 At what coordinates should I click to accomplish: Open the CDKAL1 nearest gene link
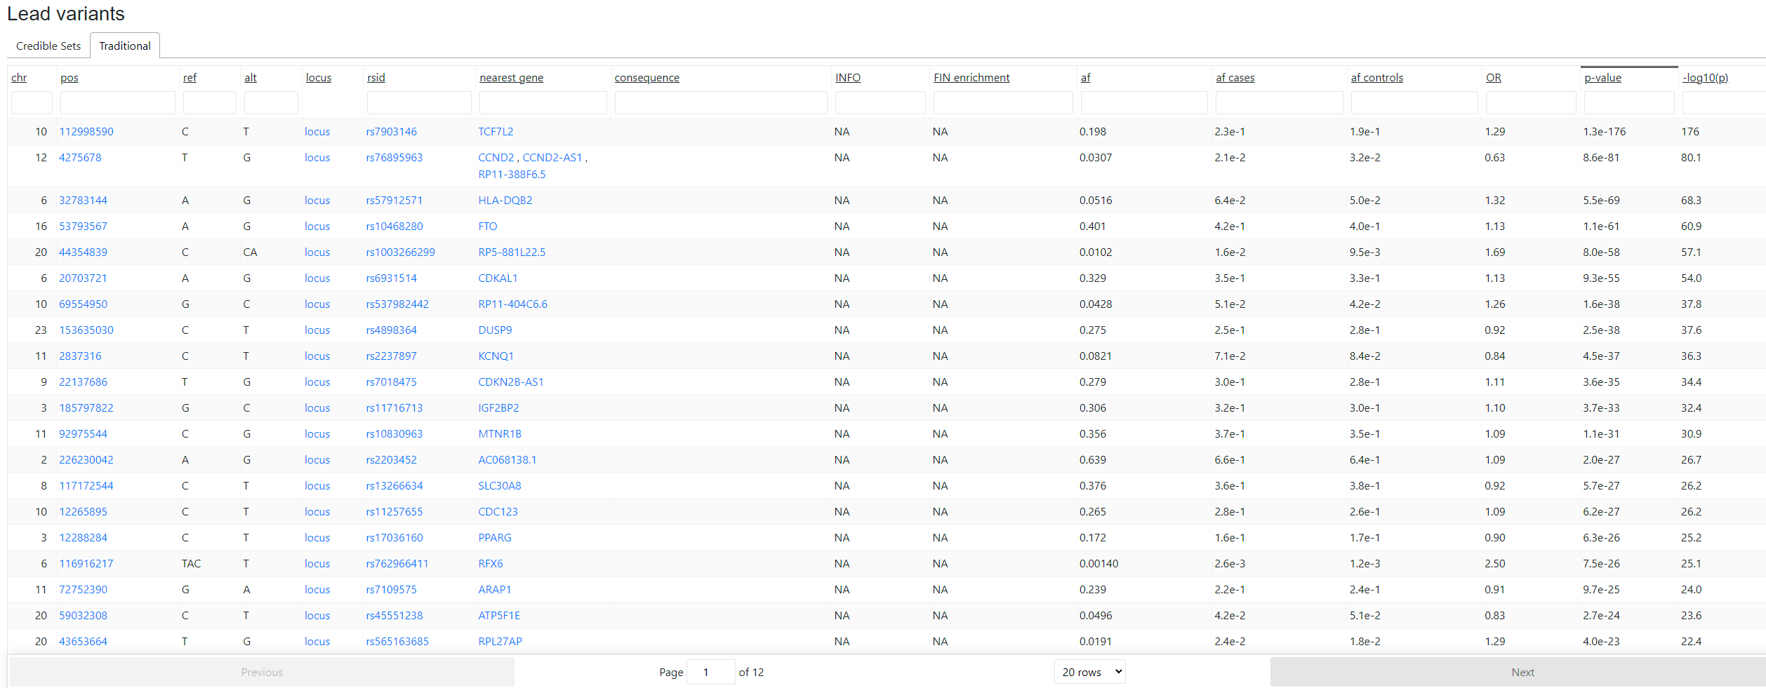(x=498, y=278)
